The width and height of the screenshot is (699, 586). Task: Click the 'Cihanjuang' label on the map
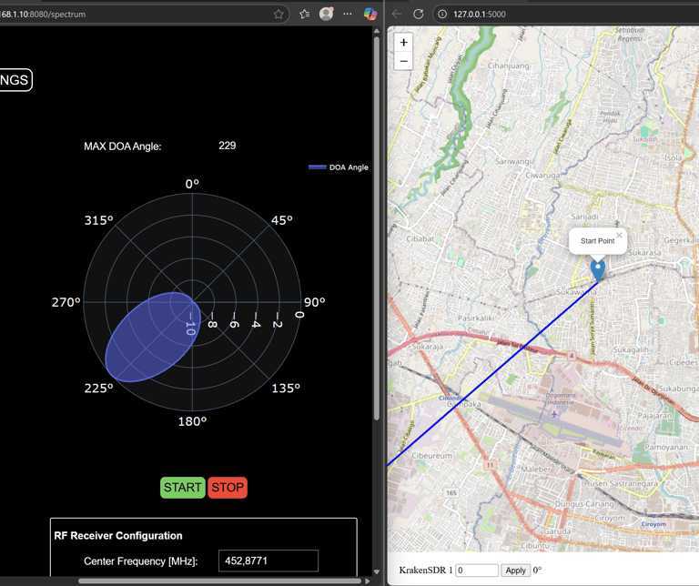tap(508, 66)
